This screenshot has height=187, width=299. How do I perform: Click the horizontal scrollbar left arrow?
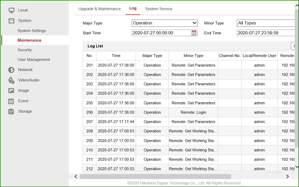pyautogui.click(x=76, y=176)
